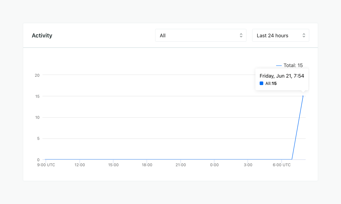Click the 9:00 UTC axis label
The height and width of the screenshot is (204, 341).
[x=46, y=164]
